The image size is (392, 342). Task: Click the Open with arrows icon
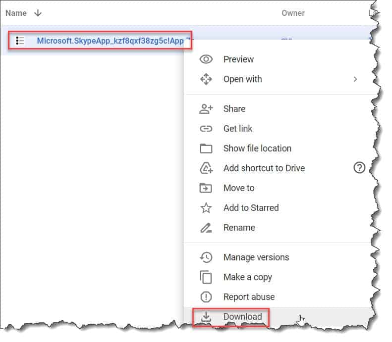206,79
